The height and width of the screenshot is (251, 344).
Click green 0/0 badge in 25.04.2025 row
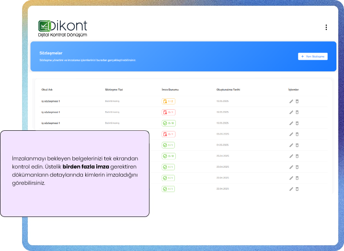[168, 156]
